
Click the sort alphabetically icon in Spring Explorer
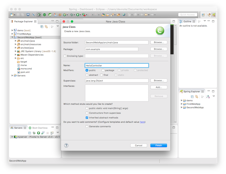click(208, 97)
